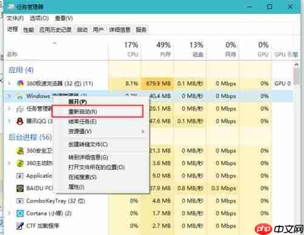Expand the Windows 资源管理器 process group
This screenshot has height=235, width=304.
tap(9, 96)
